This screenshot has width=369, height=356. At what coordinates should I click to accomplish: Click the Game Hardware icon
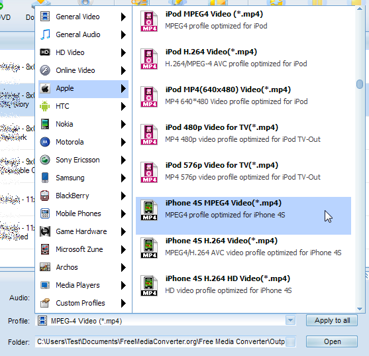[x=45, y=231]
